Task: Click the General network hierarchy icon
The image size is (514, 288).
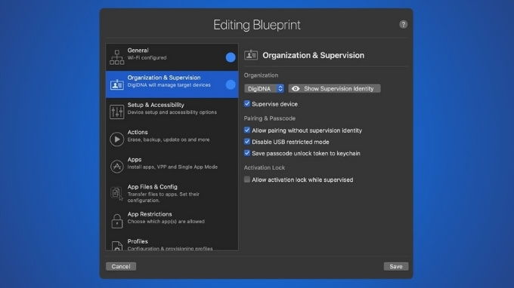Action: click(116, 57)
